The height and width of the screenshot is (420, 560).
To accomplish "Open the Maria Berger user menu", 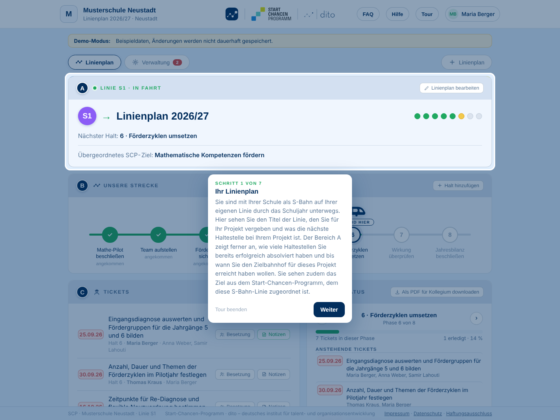I will (x=472, y=14).
